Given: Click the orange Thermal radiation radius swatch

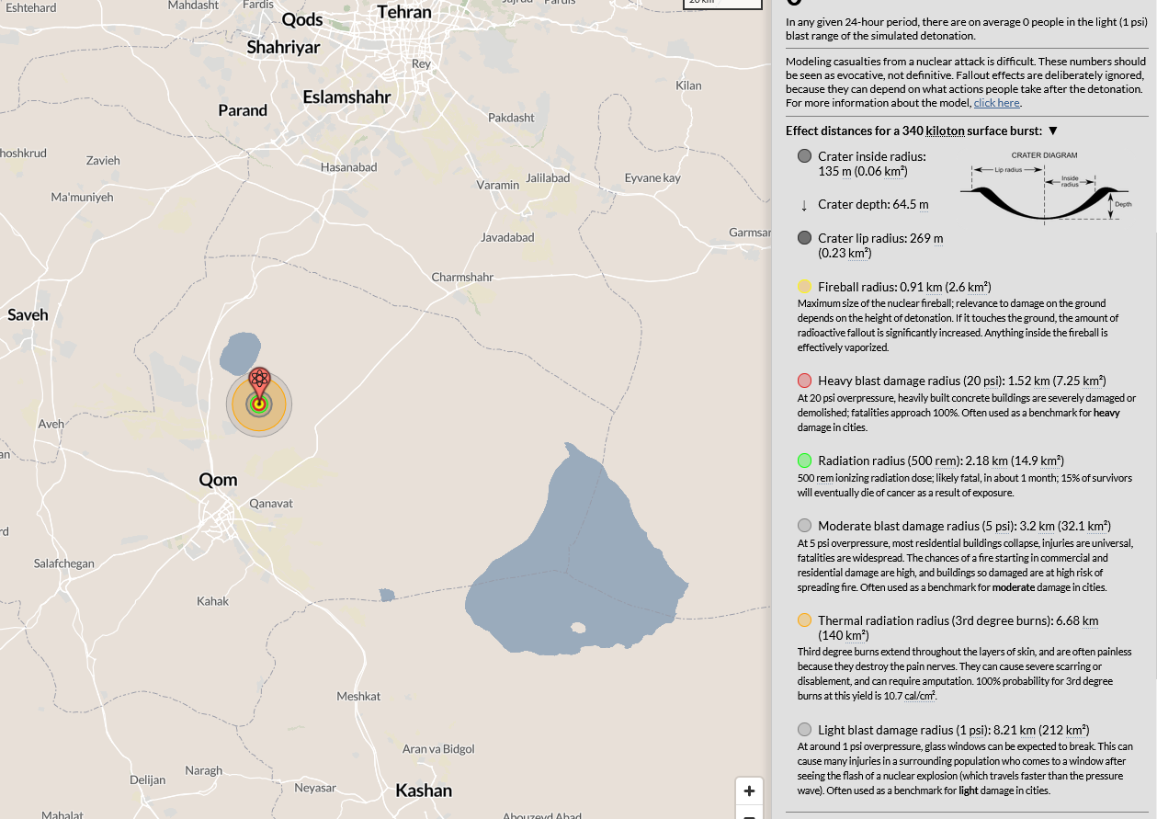Looking at the screenshot, I should 805,620.
